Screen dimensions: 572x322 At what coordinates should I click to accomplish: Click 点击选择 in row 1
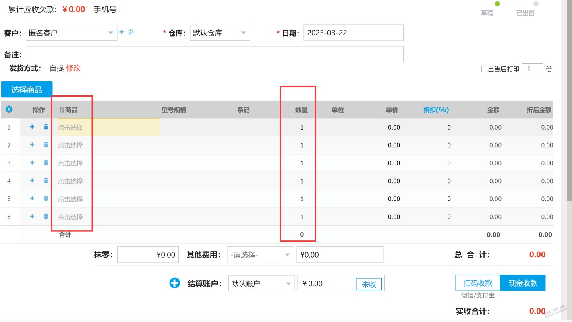tap(70, 127)
